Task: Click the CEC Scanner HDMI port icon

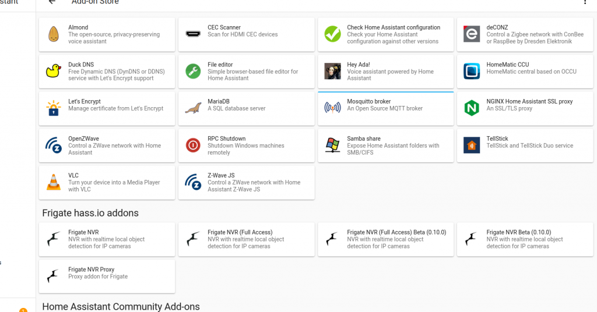Action: [193, 34]
